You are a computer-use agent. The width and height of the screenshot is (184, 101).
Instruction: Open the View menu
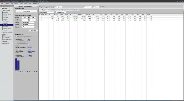26,4
